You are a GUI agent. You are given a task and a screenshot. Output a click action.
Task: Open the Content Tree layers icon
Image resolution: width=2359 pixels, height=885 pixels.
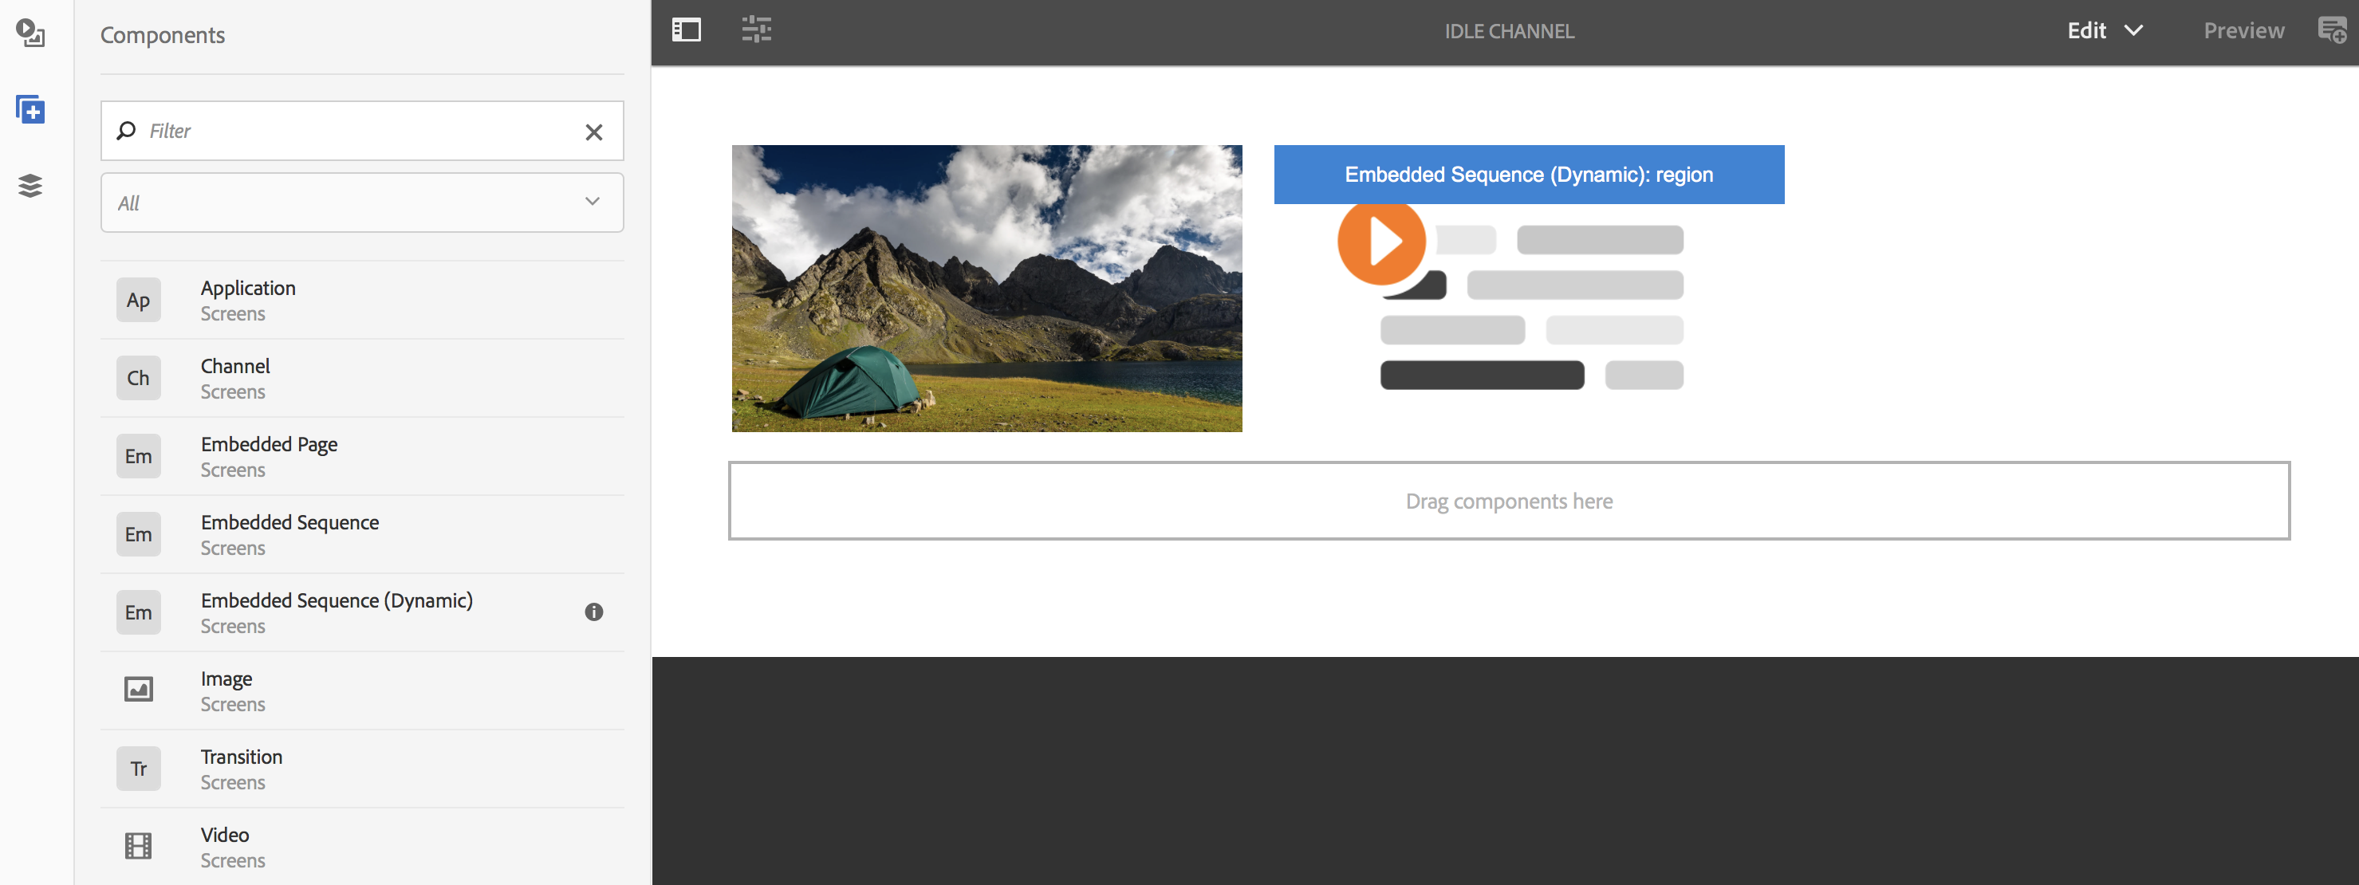click(30, 186)
